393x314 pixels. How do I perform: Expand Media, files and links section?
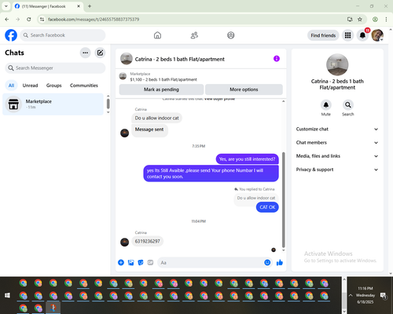pos(337,156)
